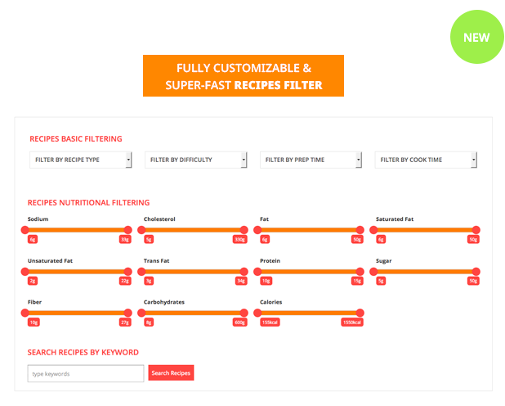The width and height of the screenshot is (505, 406).
Task: Click the orange Recipes Filter banner
Action: point(244,76)
